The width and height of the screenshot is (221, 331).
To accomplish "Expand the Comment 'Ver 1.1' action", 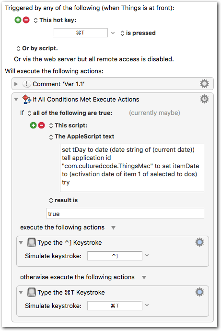I will 16,84.
